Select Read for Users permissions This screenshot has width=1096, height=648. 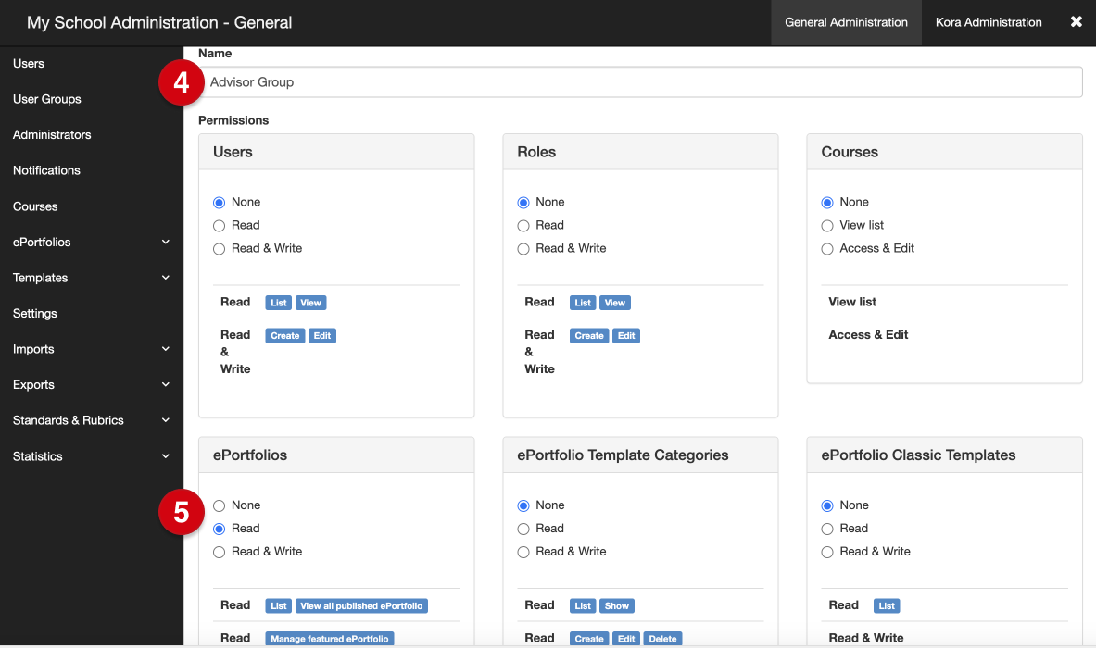pyautogui.click(x=219, y=226)
